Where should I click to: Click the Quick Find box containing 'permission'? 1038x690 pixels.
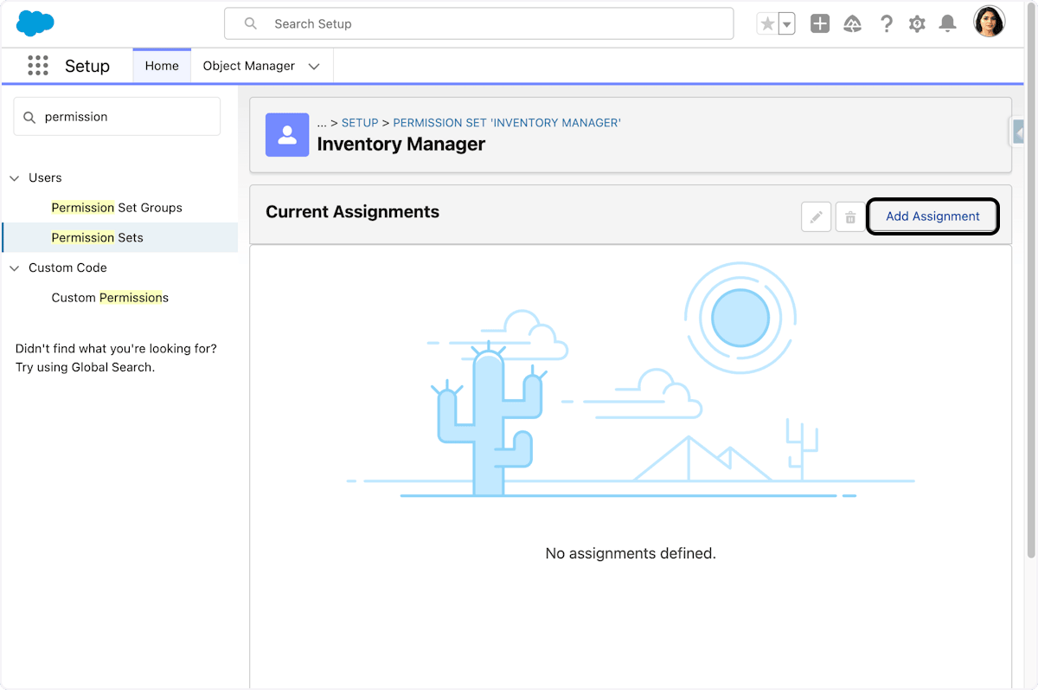click(x=117, y=117)
